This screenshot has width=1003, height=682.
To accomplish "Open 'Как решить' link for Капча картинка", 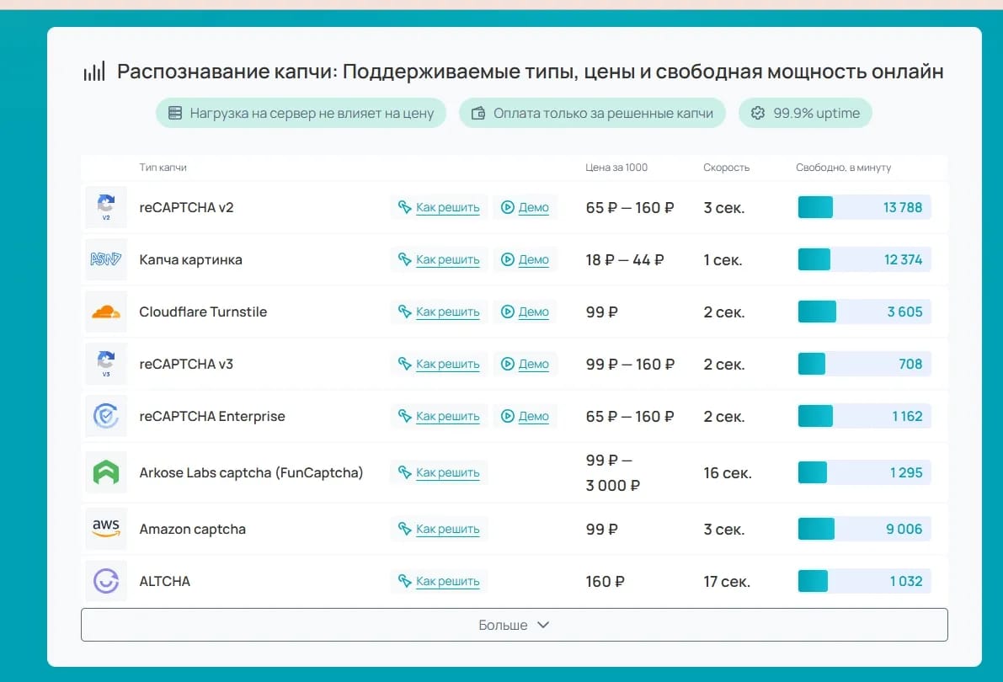I will point(448,259).
